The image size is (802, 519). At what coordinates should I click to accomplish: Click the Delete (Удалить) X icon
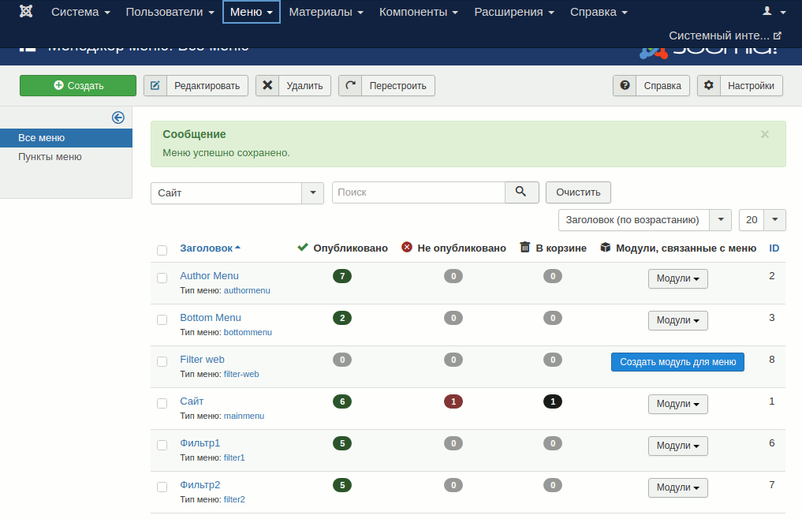pyautogui.click(x=267, y=86)
